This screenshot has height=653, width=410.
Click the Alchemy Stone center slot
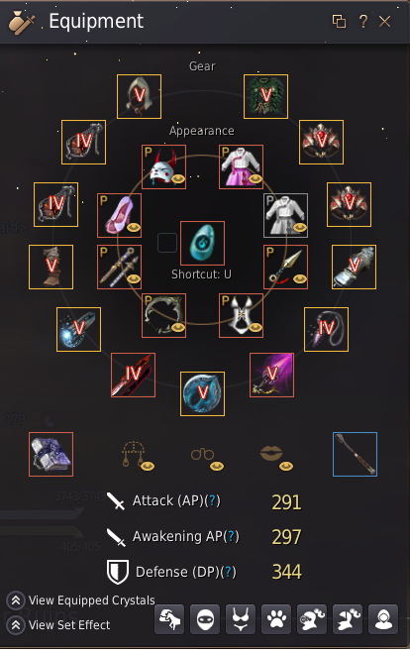click(202, 243)
